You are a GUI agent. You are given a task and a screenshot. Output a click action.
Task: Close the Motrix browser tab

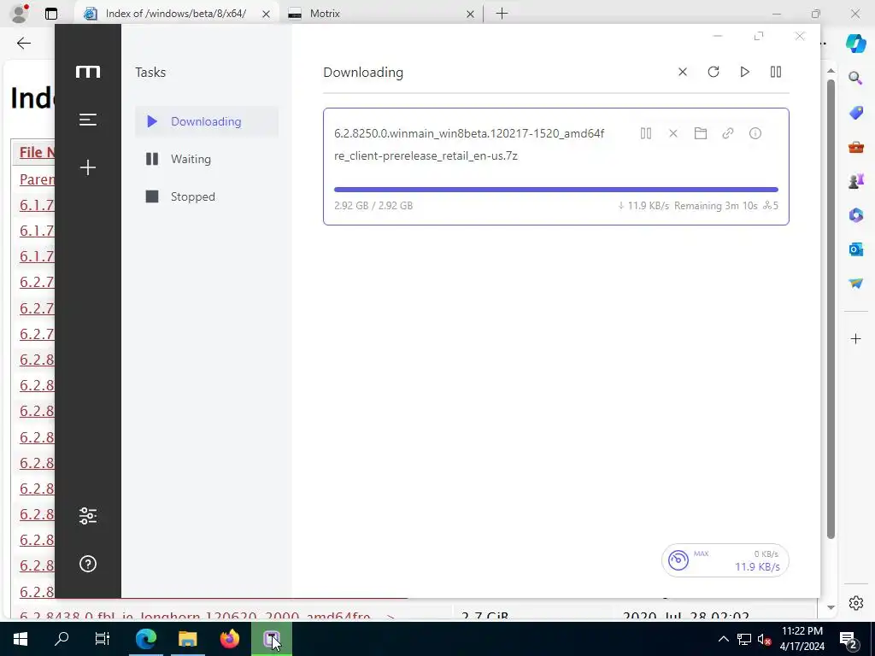[470, 14]
